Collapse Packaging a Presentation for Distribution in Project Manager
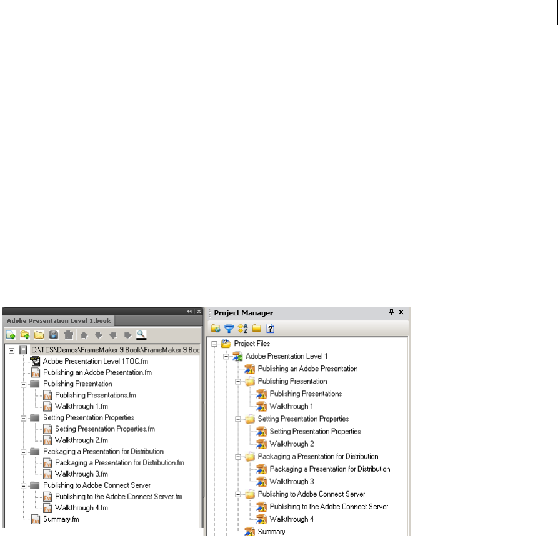This screenshot has height=536, width=558. tap(238, 457)
